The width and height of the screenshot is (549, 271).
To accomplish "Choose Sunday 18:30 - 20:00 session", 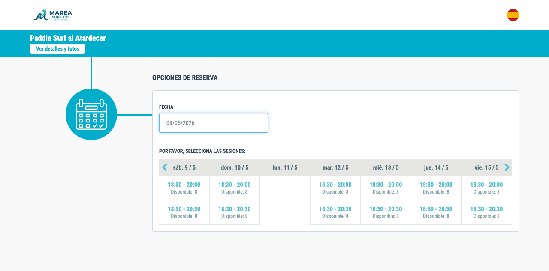I will tap(235, 188).
